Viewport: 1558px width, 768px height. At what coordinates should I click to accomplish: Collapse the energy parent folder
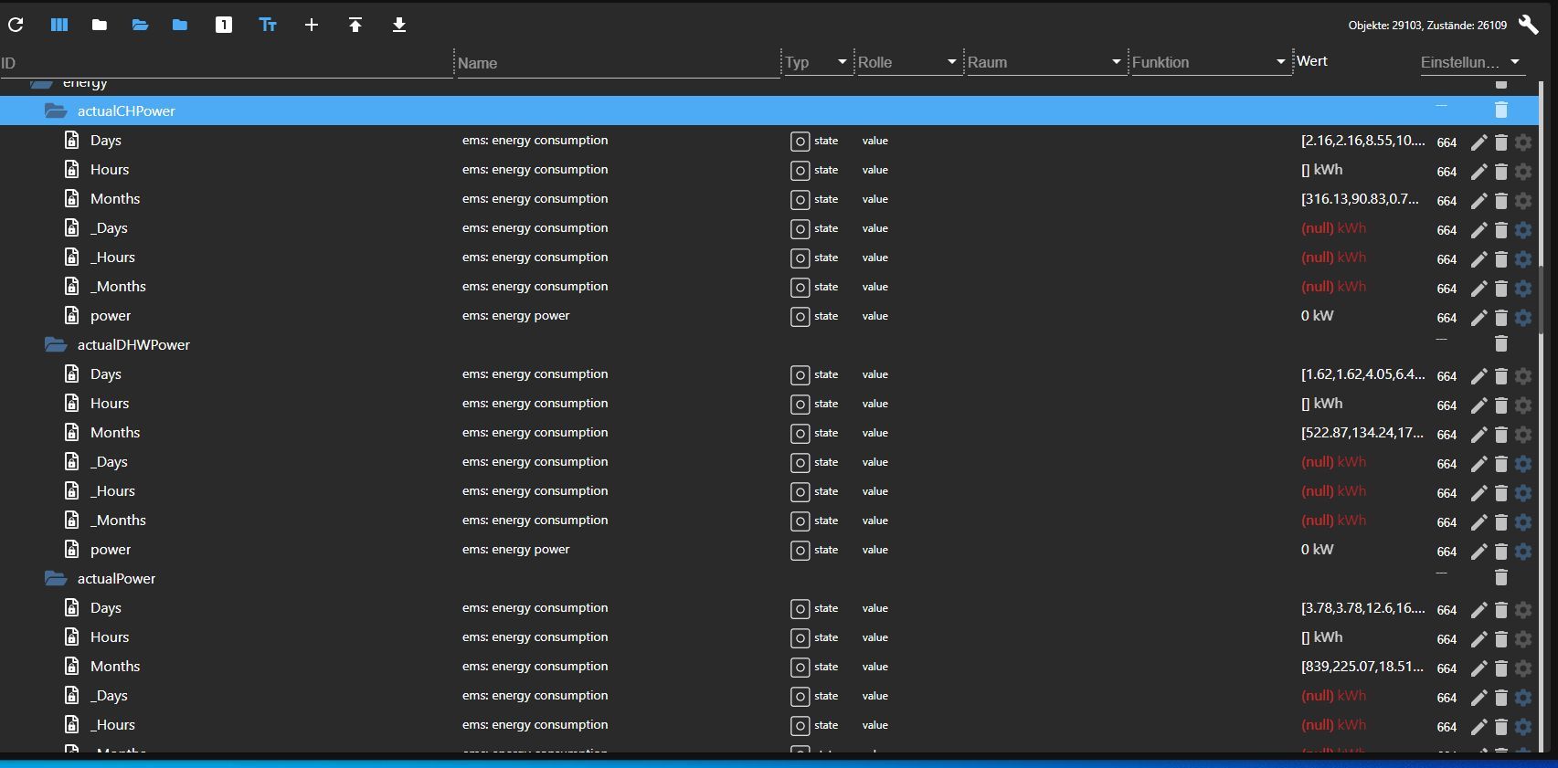tap(41, 83)
